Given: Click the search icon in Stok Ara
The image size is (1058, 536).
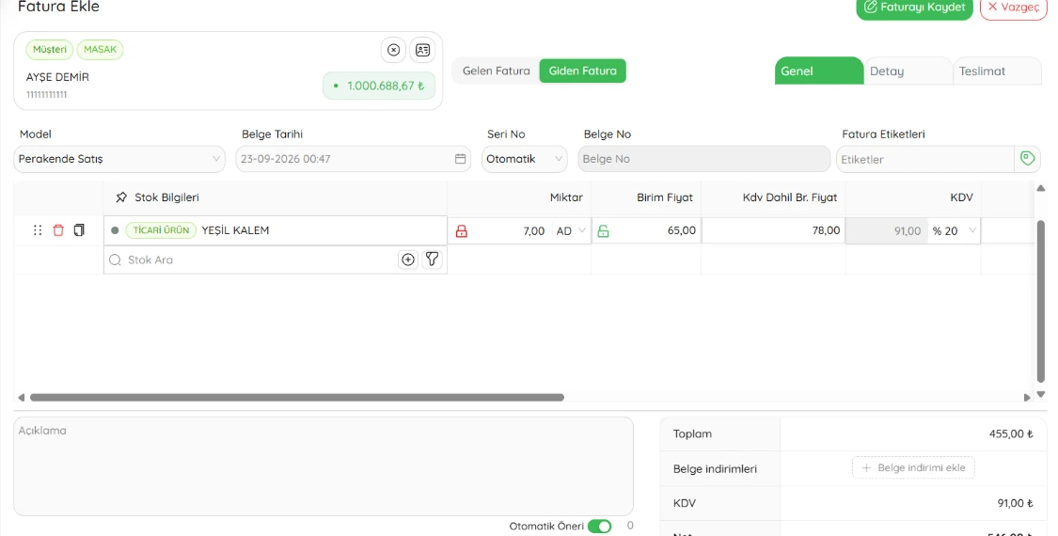Looking at the screenshot, I should coord(116,260).
